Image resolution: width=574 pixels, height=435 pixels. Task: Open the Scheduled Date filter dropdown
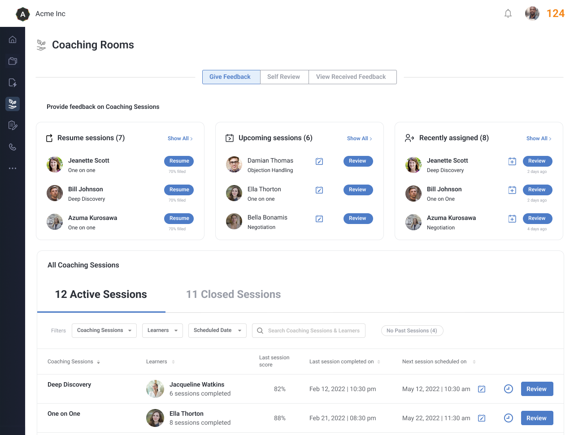(217, 331)
